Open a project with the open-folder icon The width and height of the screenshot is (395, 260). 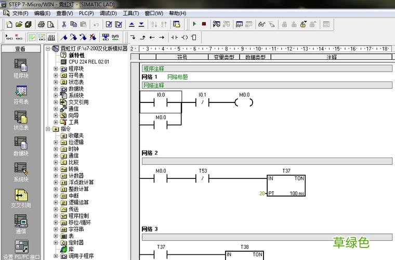[x=19, y=24]
